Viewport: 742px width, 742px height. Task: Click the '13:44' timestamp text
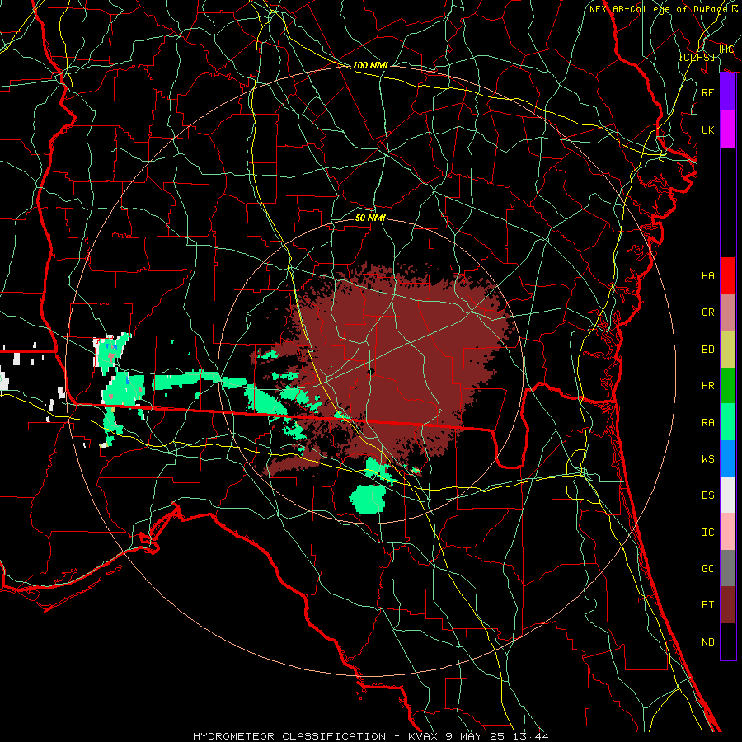pos(529,736)
